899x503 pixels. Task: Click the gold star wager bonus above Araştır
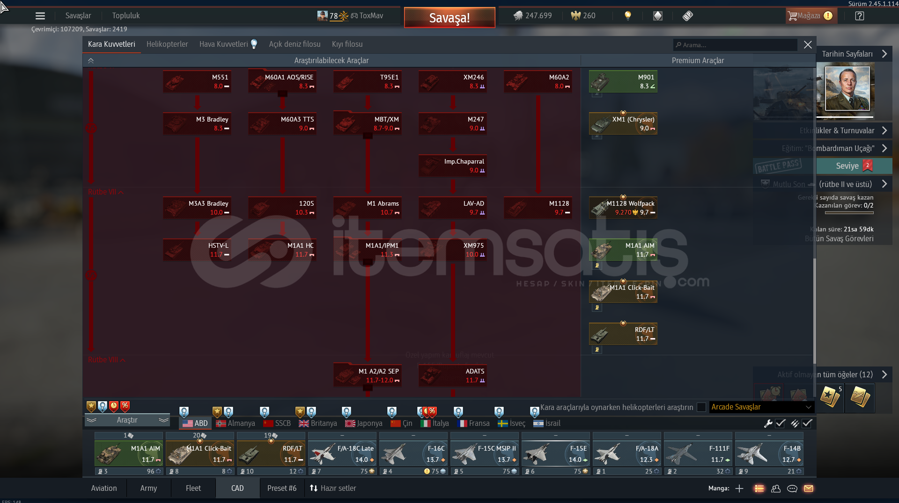[x=91, y=406]
